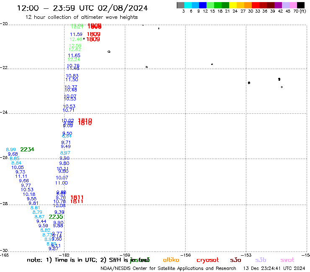Viewport: 310px width, 272px height.
Task: Click the light blue value '8.87'
Action: point(39,217)
